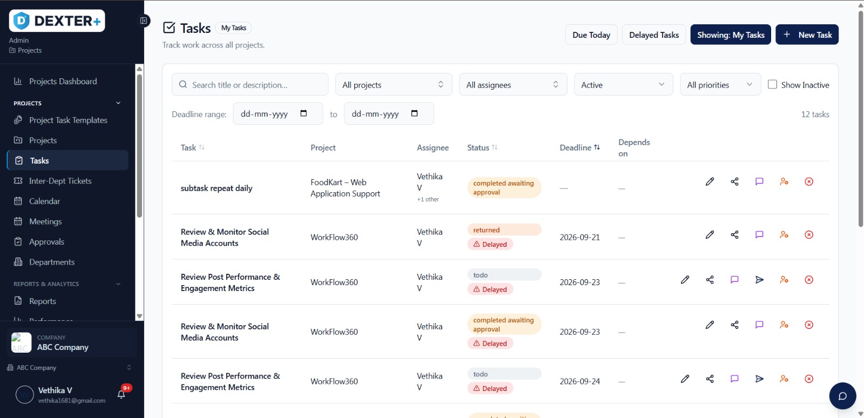Click the '+1 other' assignee text
864x418 pixels.
coord(428,199)
